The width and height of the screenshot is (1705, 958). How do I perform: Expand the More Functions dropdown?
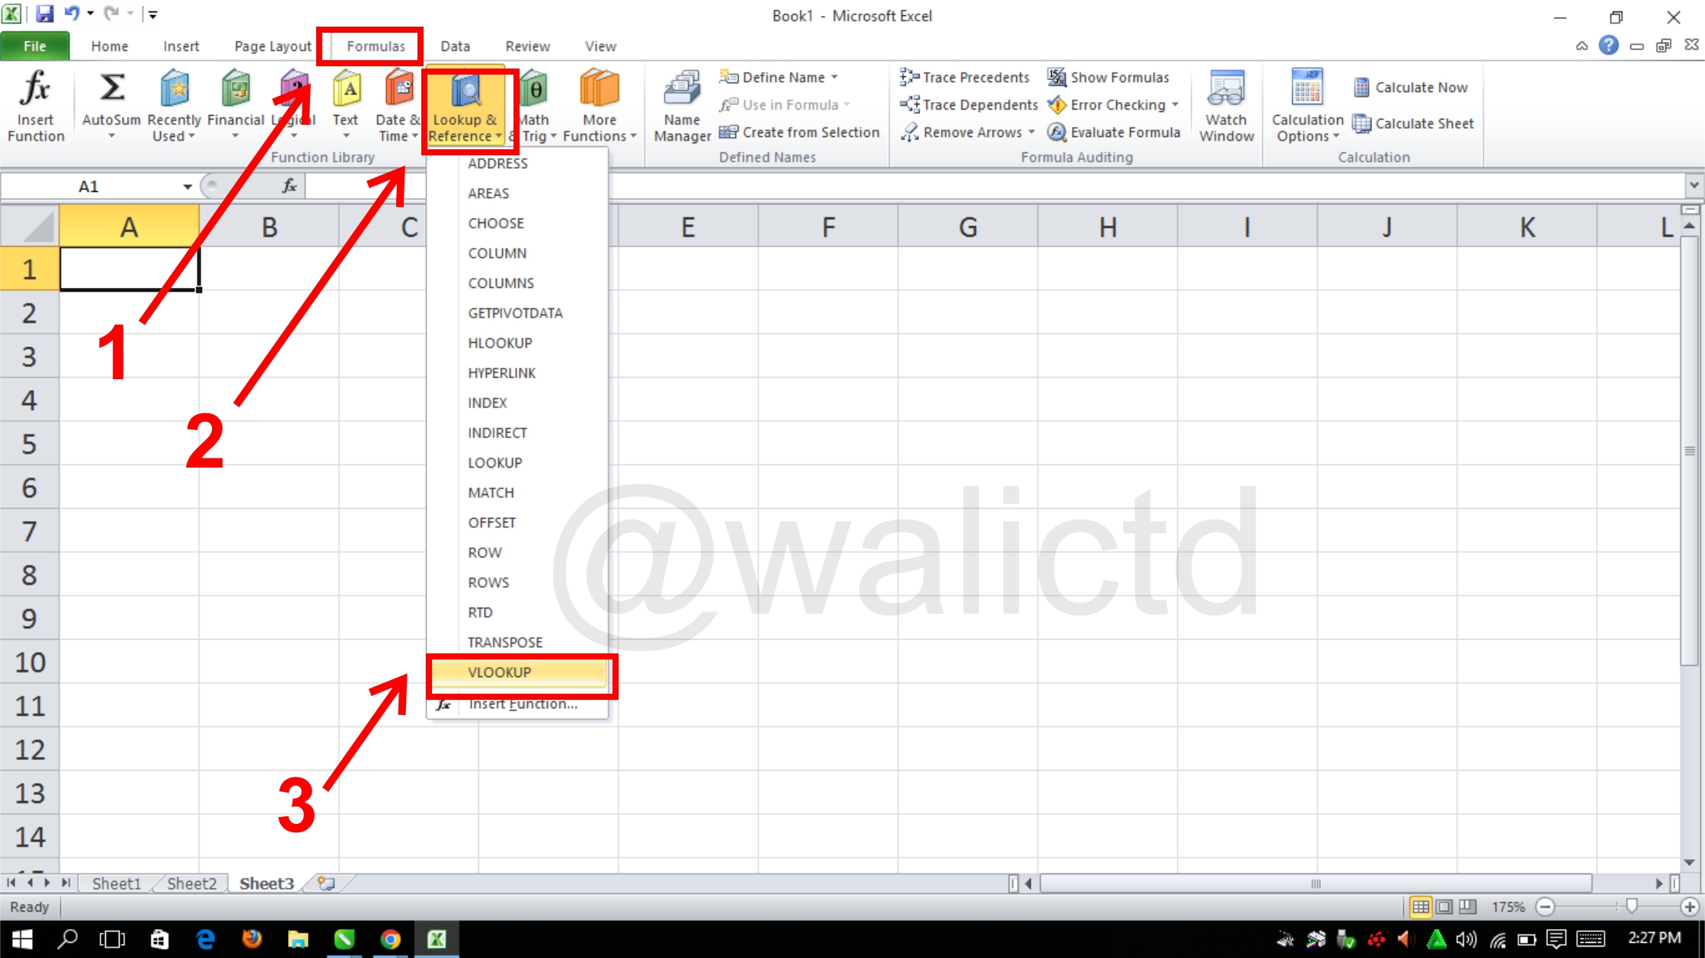point(600,105)
